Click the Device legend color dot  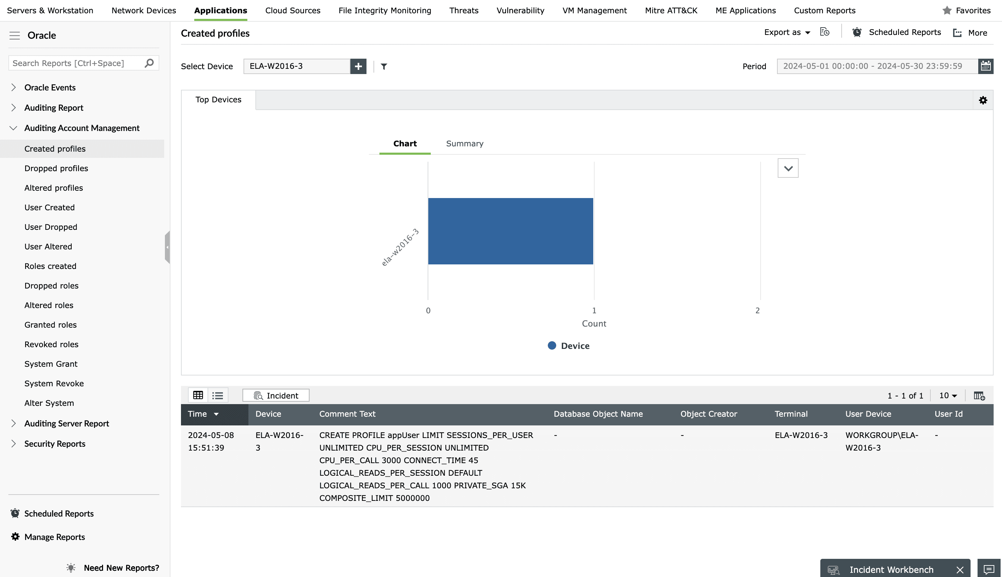pyautogui.click(x=552, y=345)
